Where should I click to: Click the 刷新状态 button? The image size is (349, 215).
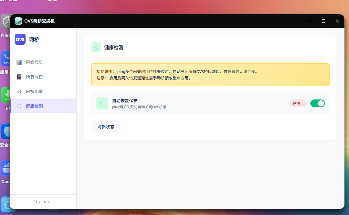(106, 127)
